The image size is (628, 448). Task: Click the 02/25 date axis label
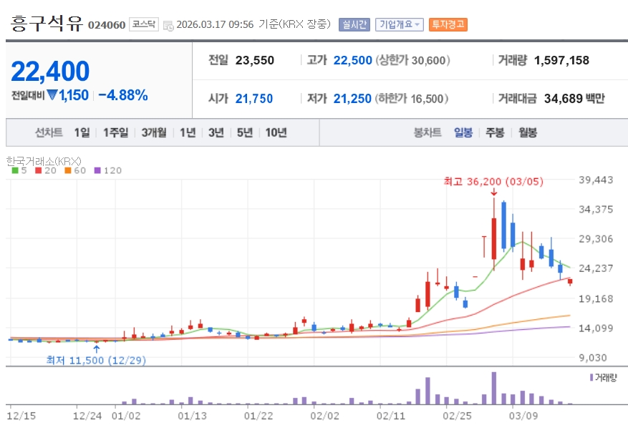click(457, 416)
